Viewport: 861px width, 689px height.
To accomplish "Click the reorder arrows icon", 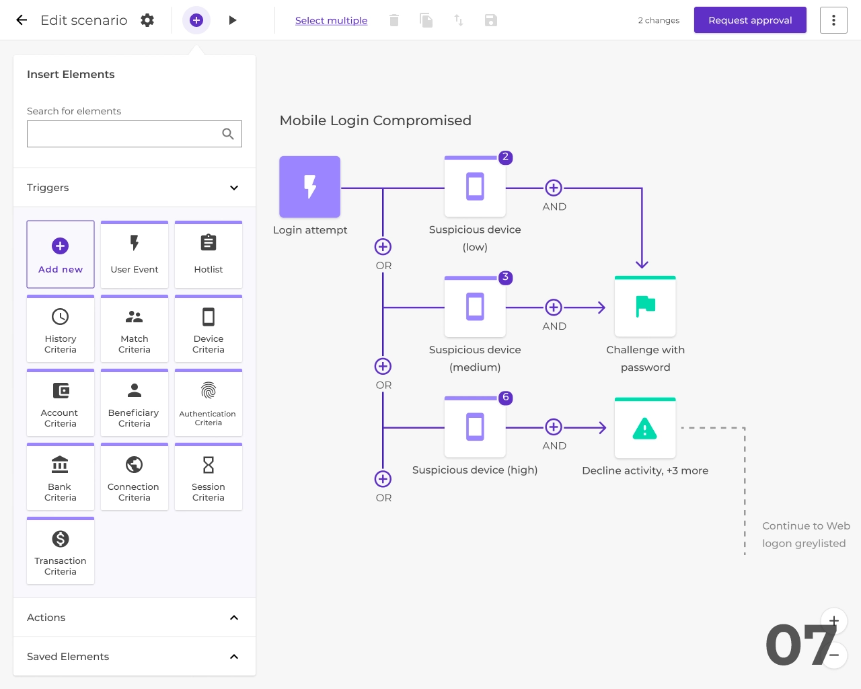I will tap(459, 20).
